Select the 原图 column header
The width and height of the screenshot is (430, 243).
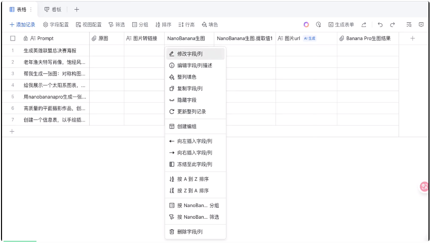pos(107,38)
